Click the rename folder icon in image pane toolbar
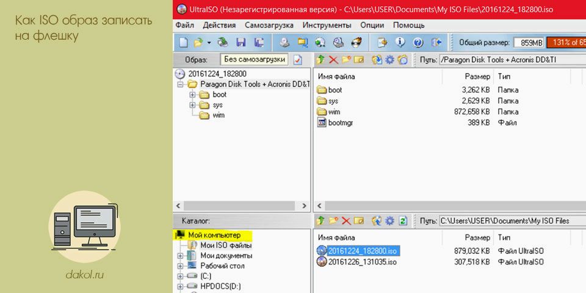 pyautogui.click(x=359, y=60)
